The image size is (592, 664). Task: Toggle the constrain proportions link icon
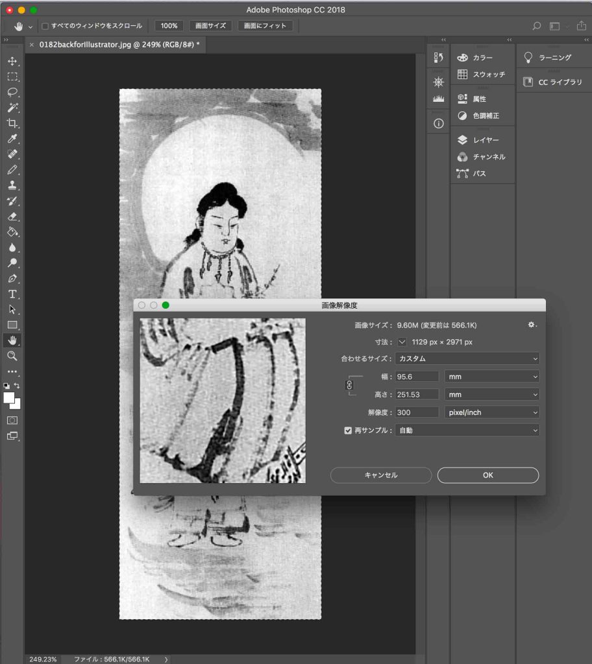349,385
